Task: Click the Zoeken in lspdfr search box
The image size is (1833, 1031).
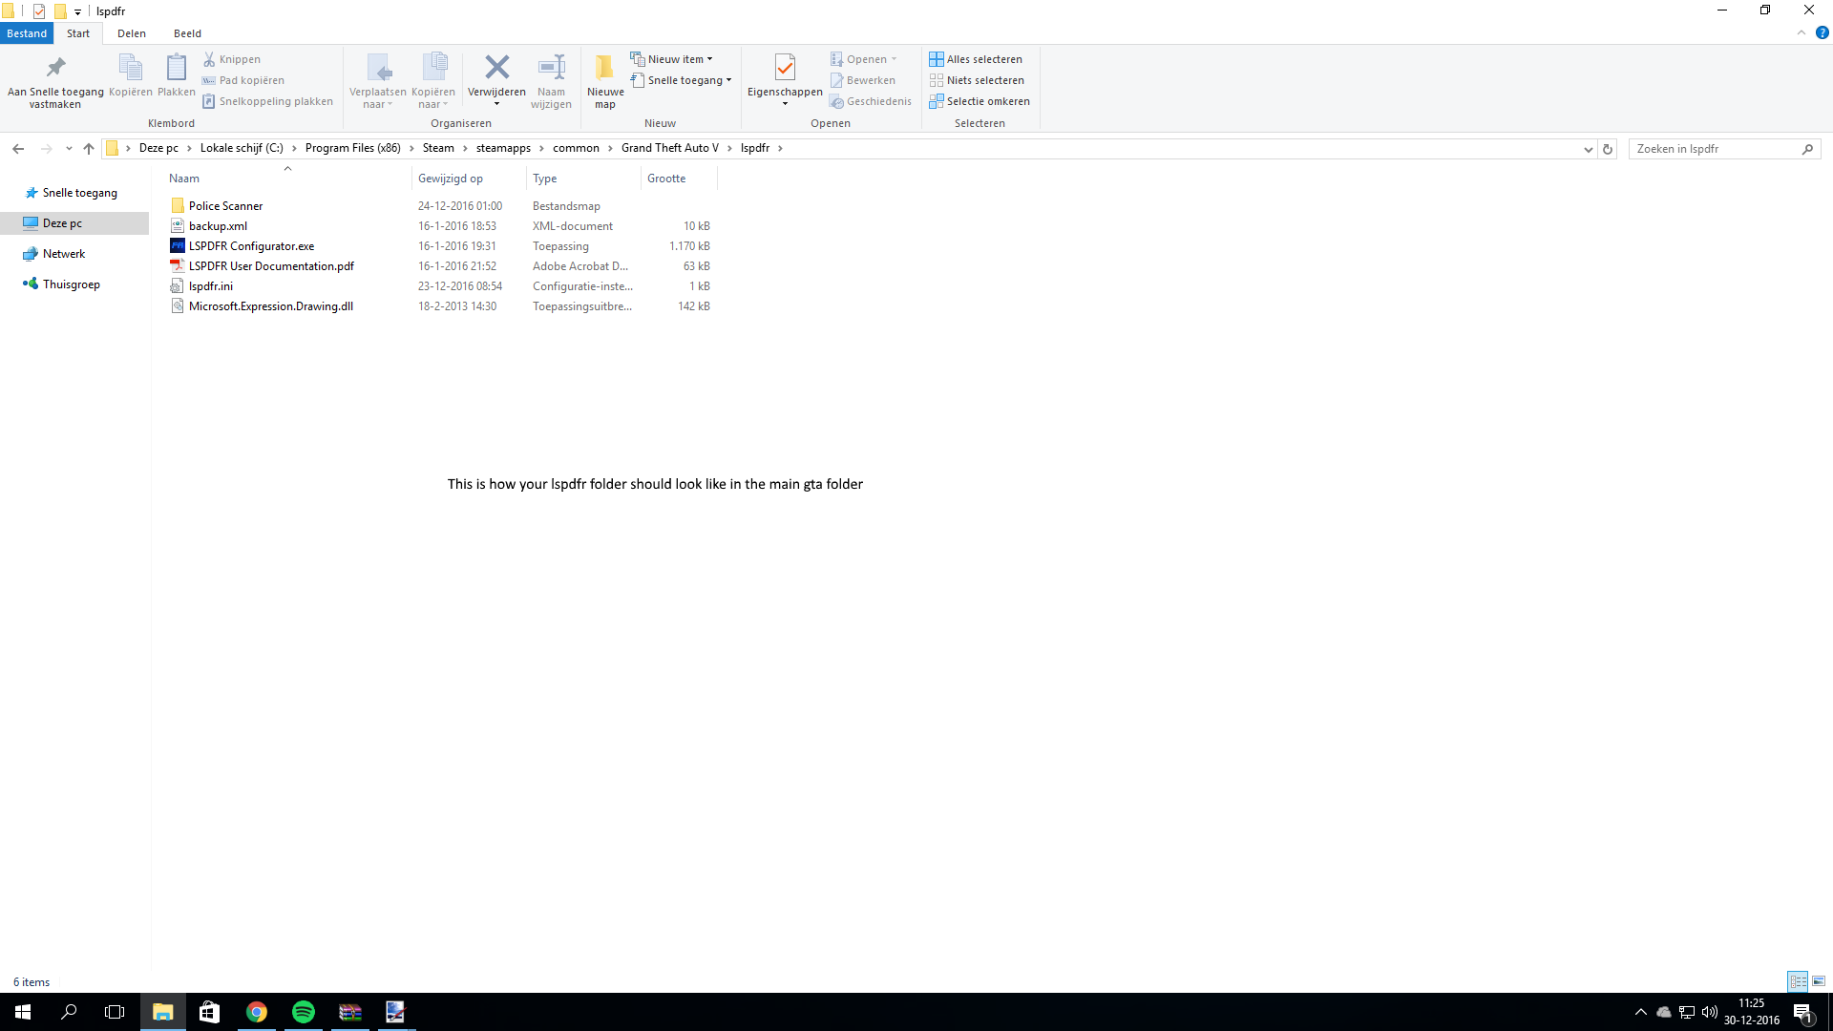Action: [1714, 149]
